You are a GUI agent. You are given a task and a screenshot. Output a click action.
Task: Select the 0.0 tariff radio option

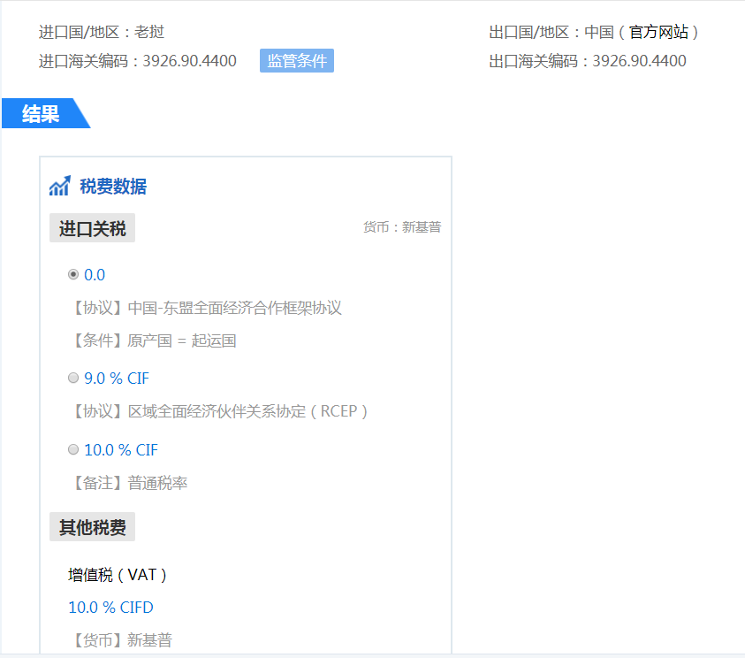pyautogui.click(x=73, y=274)
